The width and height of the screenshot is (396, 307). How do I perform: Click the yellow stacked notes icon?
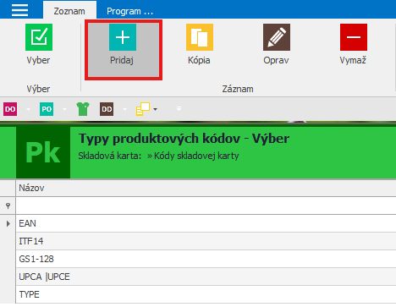coord(143,109)
